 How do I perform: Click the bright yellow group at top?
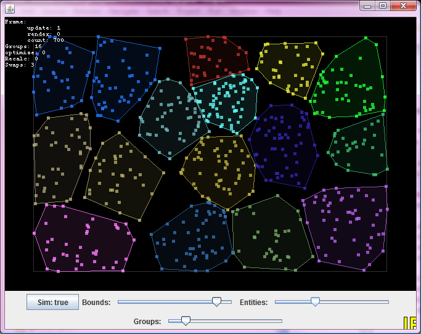[x=290, y=65]
